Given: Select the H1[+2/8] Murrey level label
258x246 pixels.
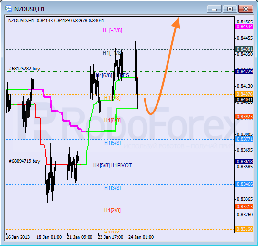Looking at the screenshot, I should (x=112, y=30).
